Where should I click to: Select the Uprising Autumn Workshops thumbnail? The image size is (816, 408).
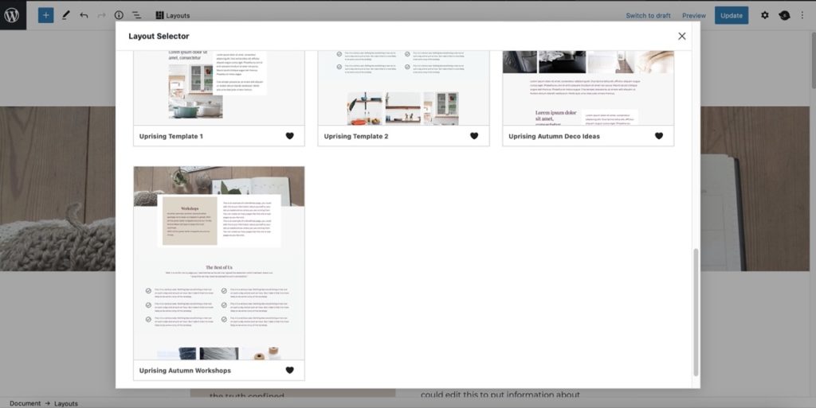coord(219,263)
